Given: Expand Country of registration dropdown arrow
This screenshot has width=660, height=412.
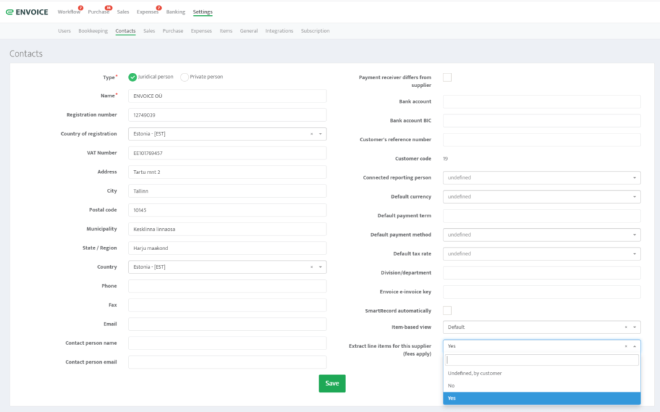Looking at the screenshot, I should click(x=320, y=134).
